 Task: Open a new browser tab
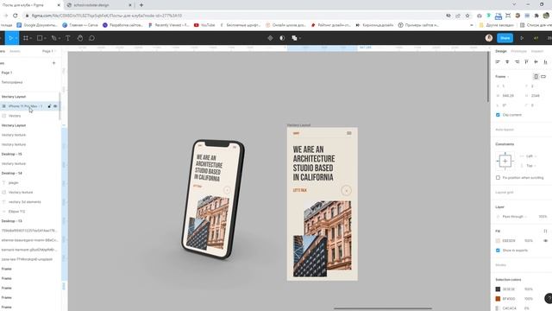[x=141, y=5]
